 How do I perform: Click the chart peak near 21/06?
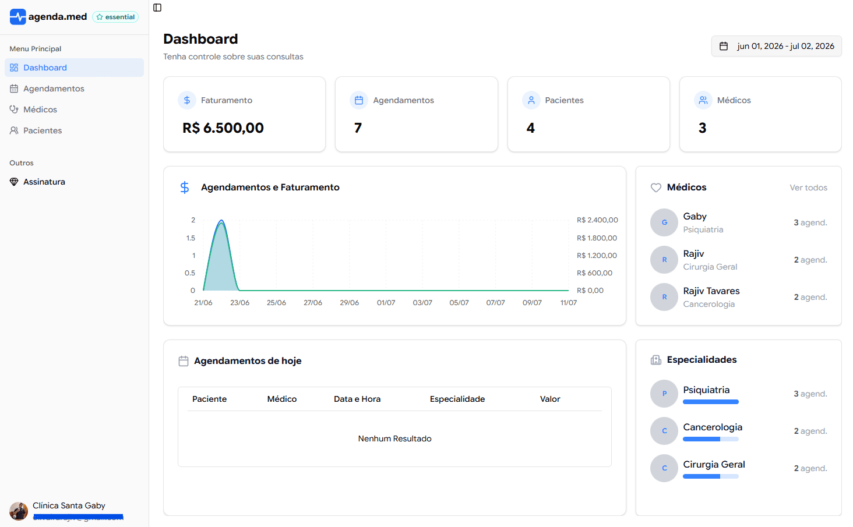[221, 221]
